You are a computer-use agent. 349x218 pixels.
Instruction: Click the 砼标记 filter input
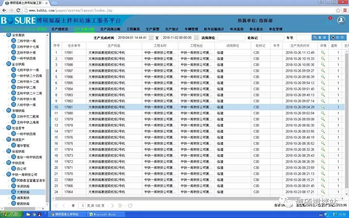coord(272,38)
